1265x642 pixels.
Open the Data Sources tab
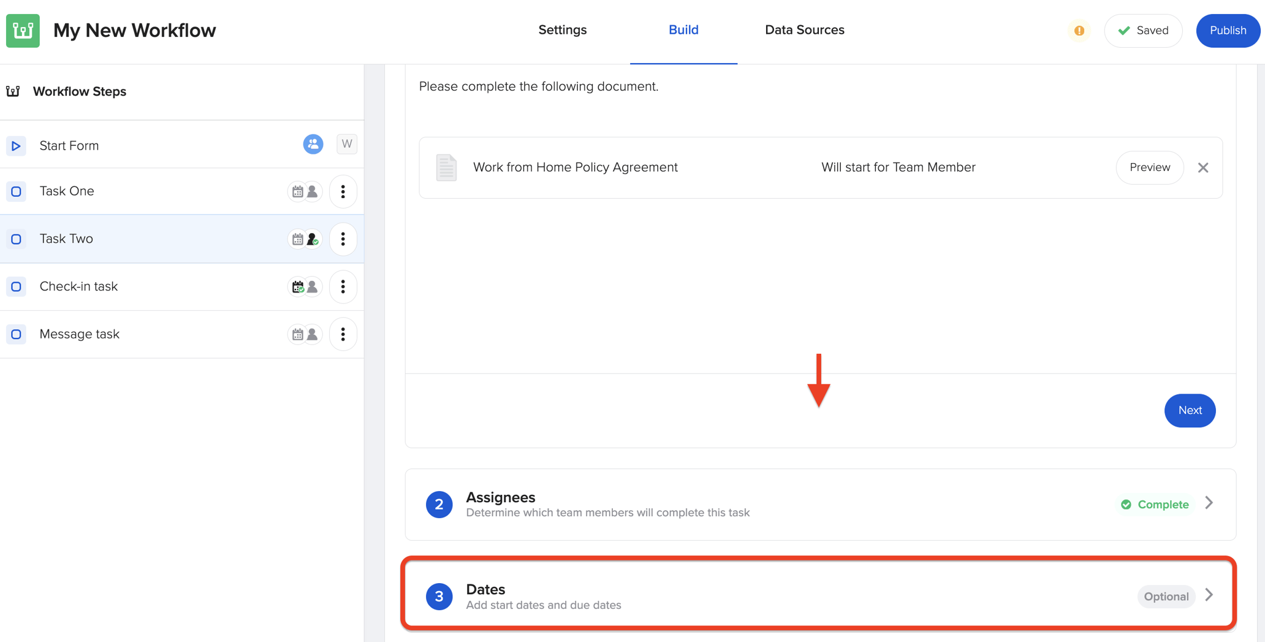(804, 29)
